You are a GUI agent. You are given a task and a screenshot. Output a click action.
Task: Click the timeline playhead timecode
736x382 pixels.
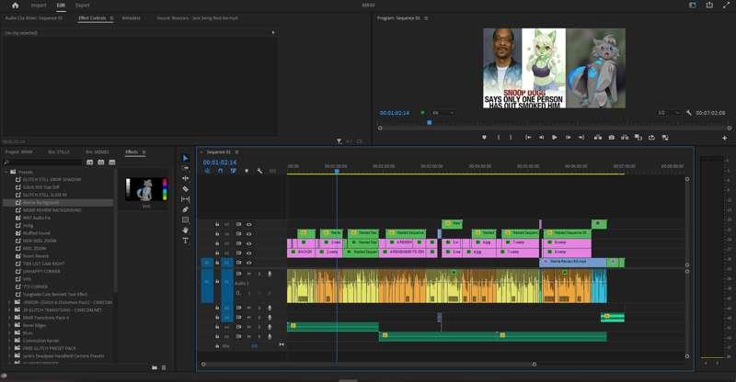tap(220, 163)
